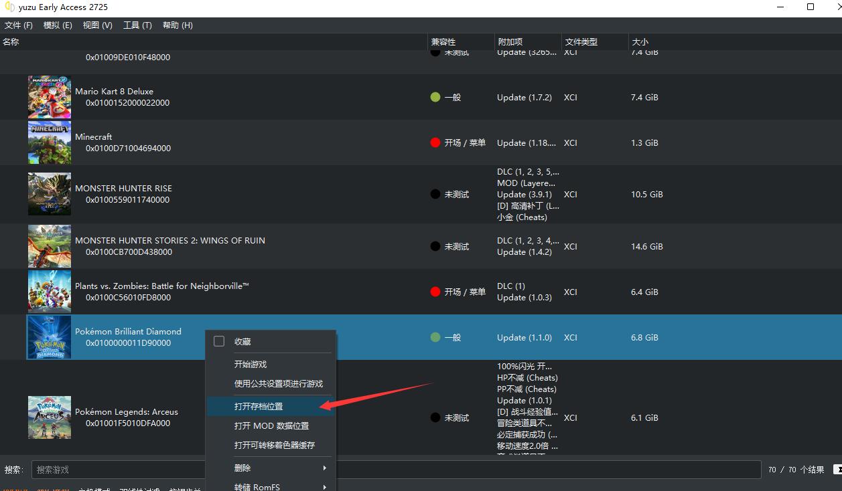Focus the 搜索游戏 search field

(396, 470)
